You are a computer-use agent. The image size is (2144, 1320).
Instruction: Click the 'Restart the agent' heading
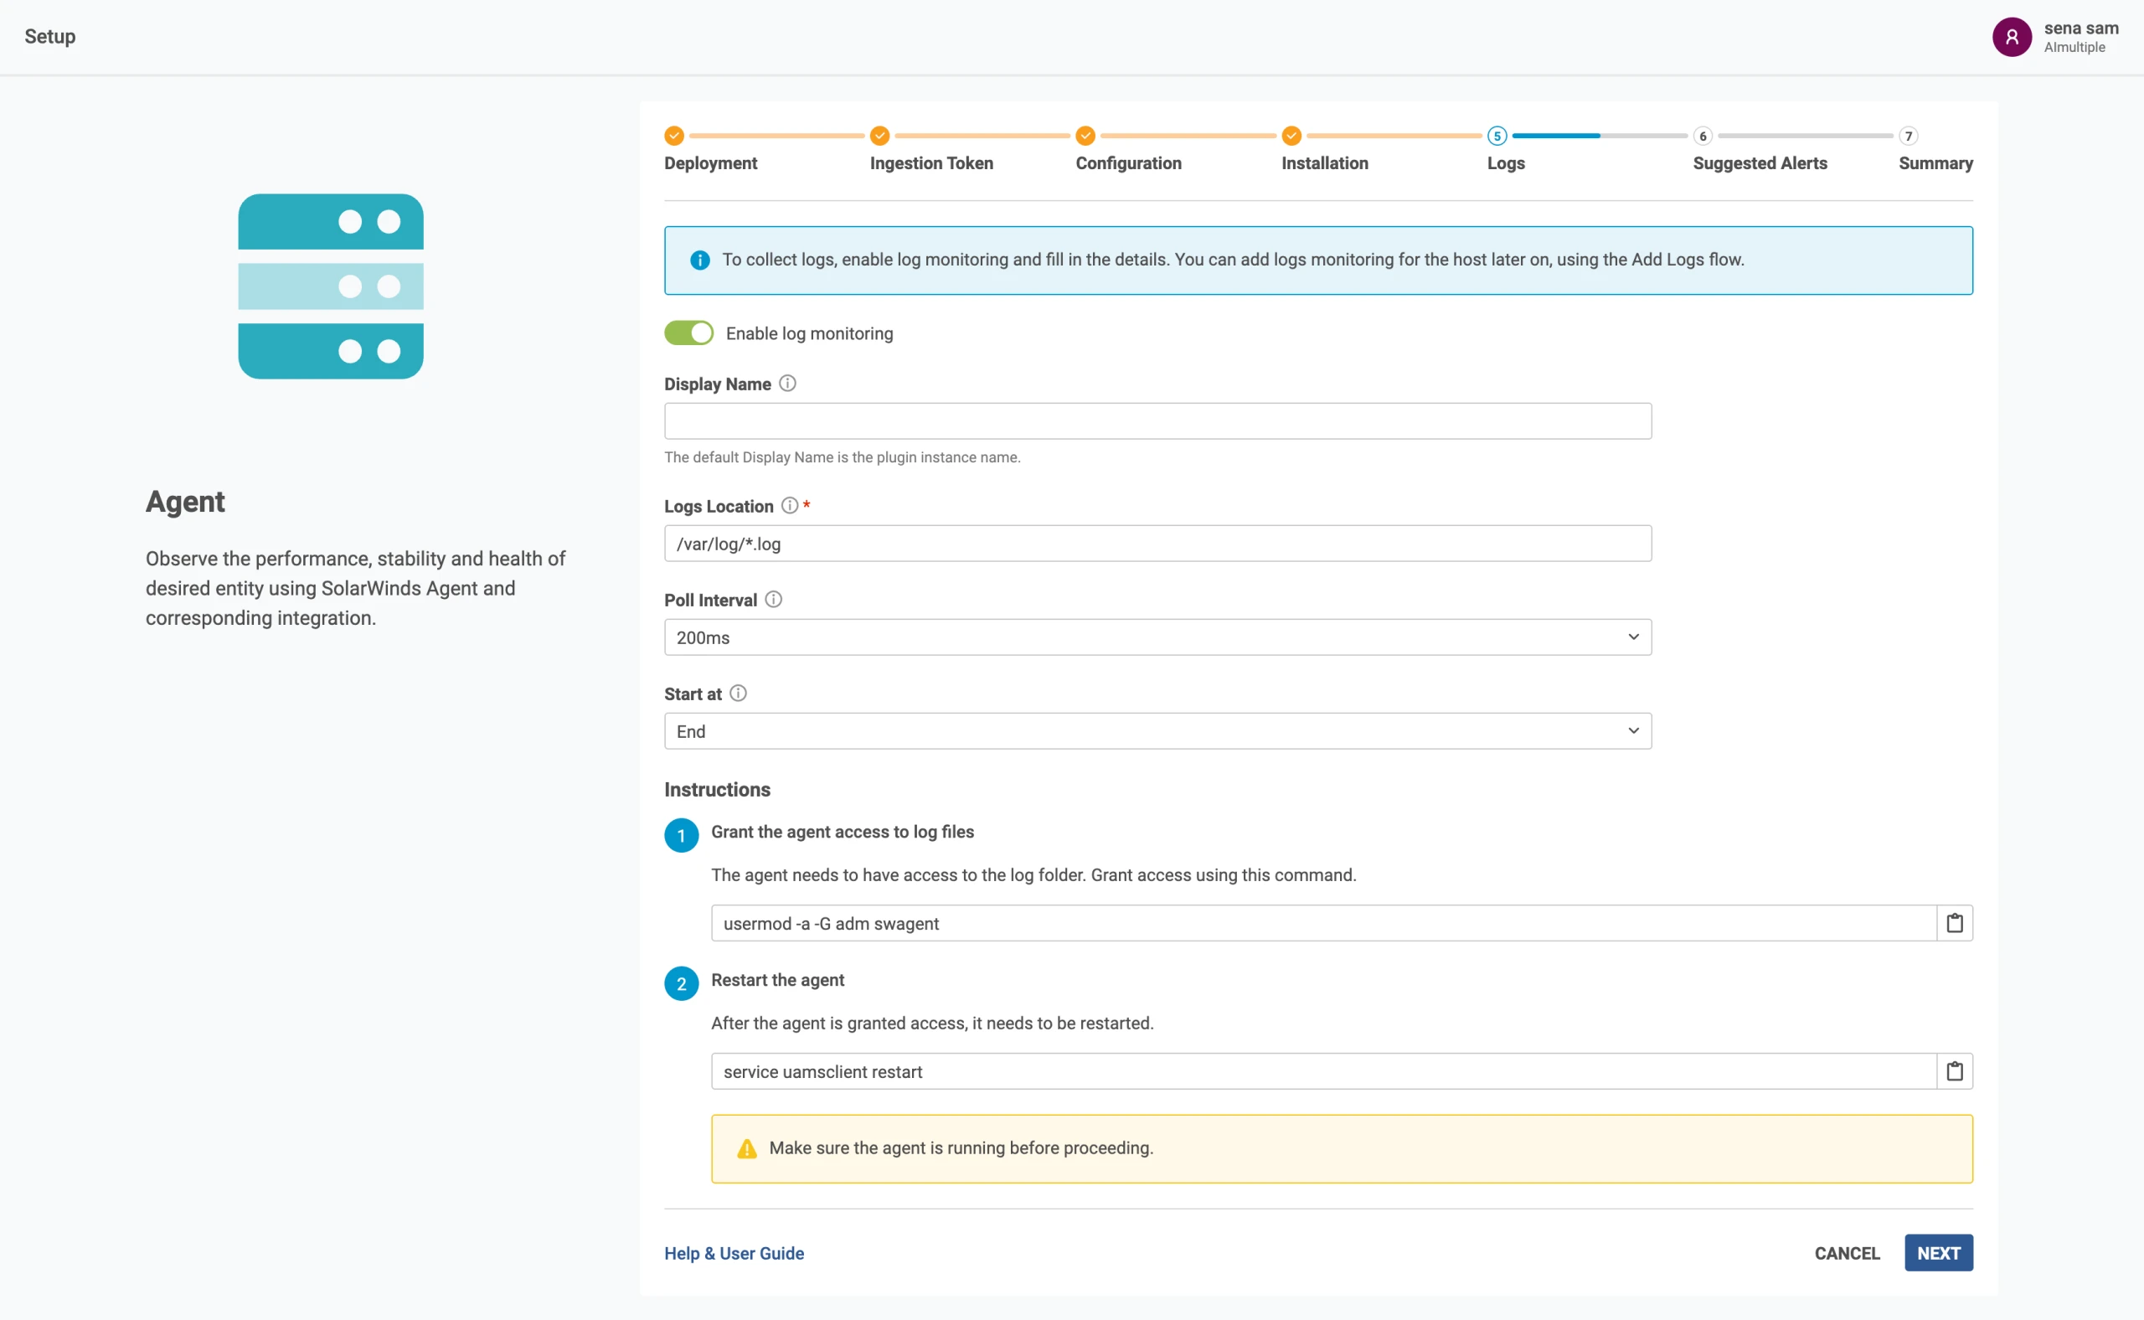777,981
